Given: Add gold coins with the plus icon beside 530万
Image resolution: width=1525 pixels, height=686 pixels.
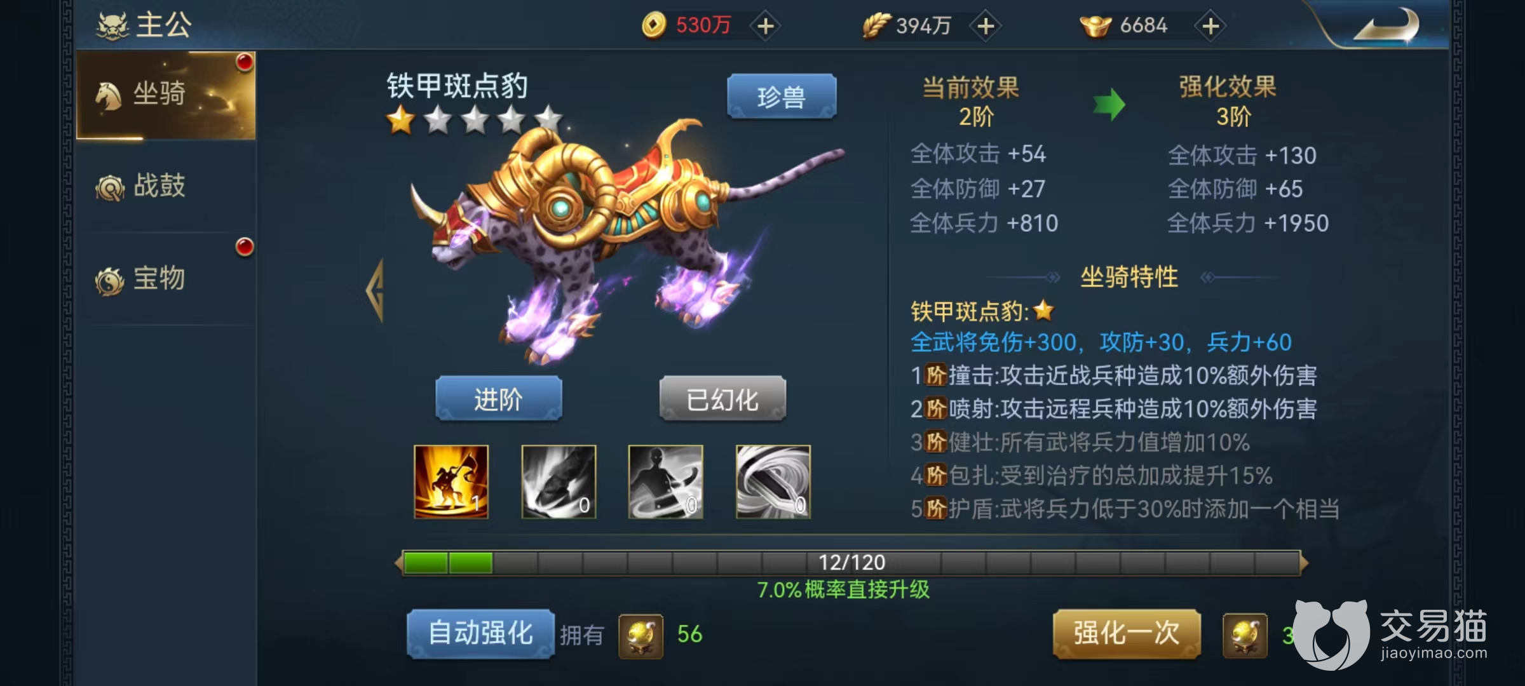Looking at the screenshot, I should [766, 26].
